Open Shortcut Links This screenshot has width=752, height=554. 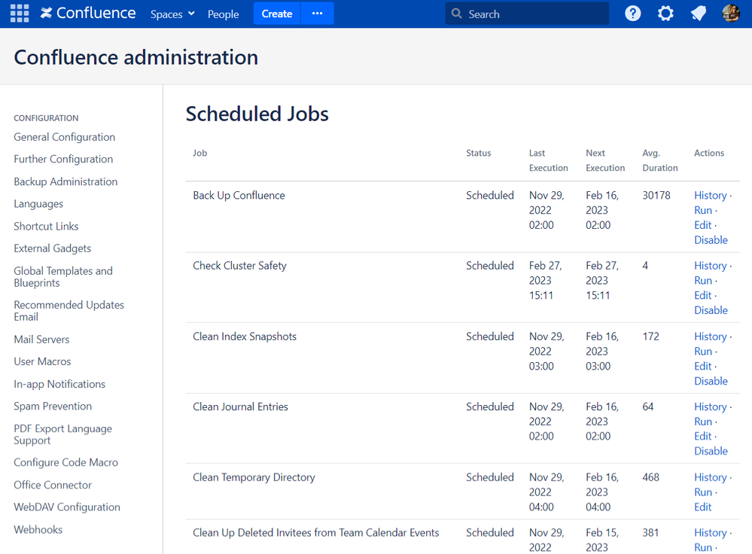[46, 227]
